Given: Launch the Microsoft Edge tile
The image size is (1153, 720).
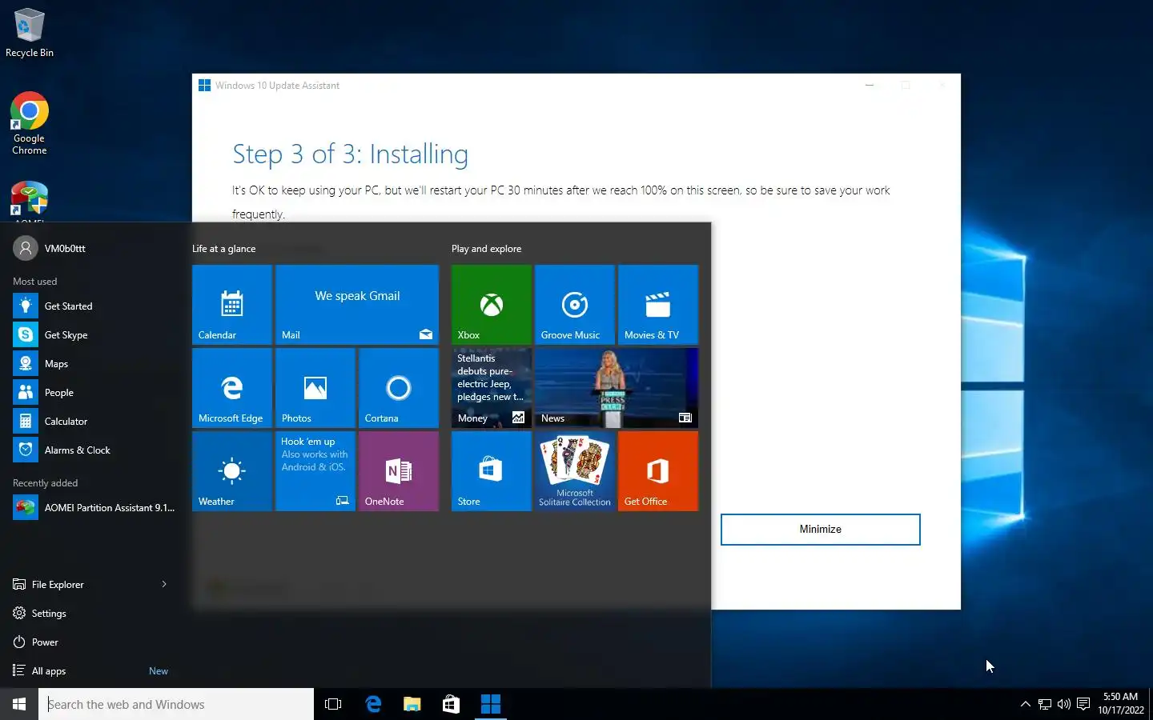Looking at the screenshot, I should coord(232,388).
